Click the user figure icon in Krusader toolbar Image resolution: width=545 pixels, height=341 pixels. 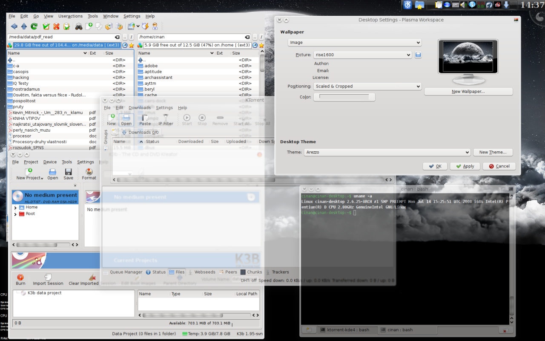(155, 26)
